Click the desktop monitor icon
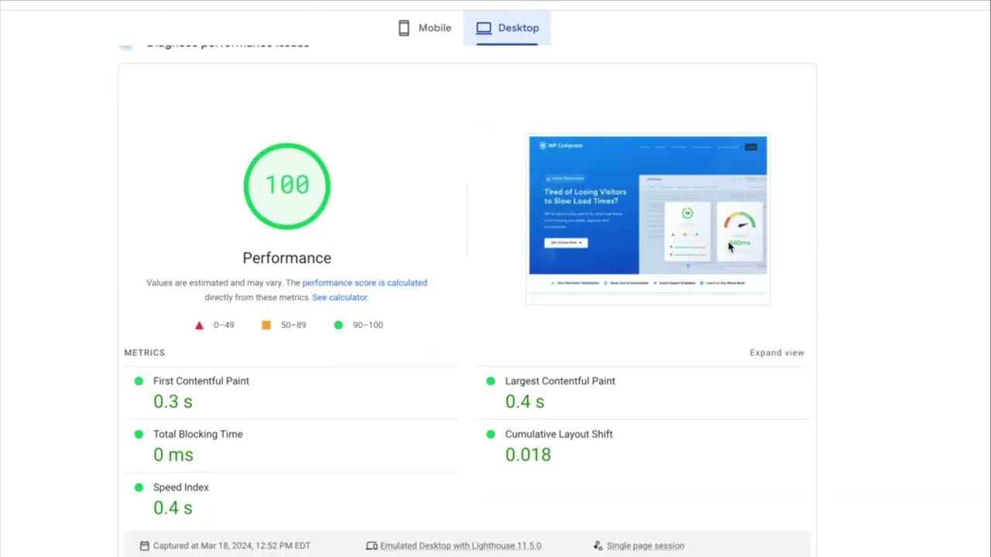Screen dimensions: 991x557 coord(484,28)
